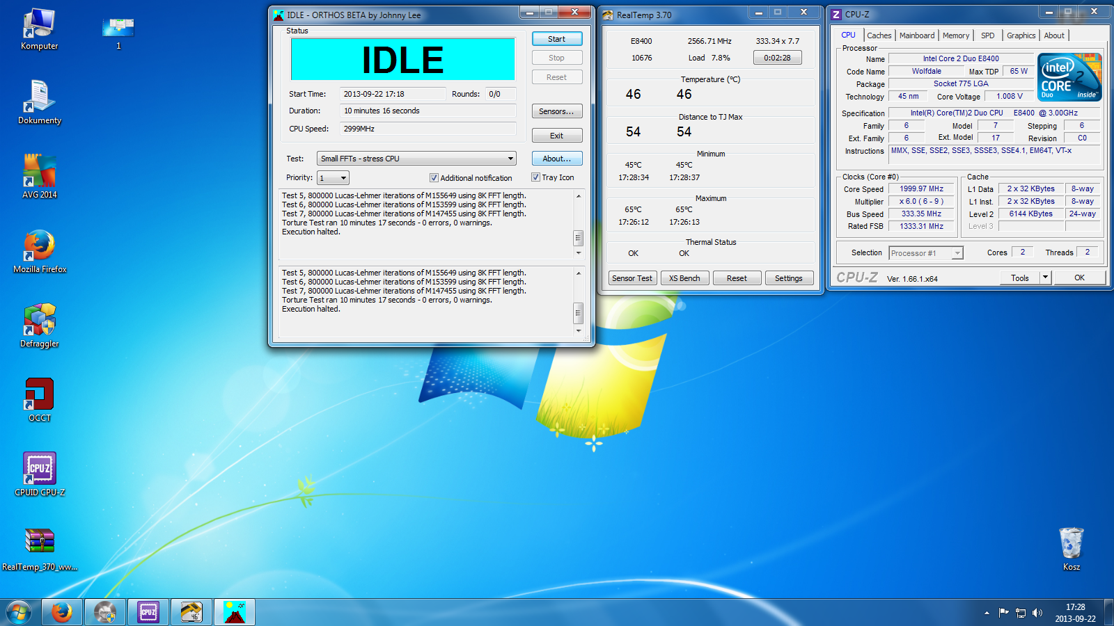1114x626 pixels.
Task: Click the large IDLE status banner
Action: pos(403,59)
